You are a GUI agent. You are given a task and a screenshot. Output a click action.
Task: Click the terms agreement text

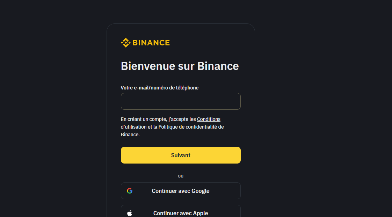(157, 119)
